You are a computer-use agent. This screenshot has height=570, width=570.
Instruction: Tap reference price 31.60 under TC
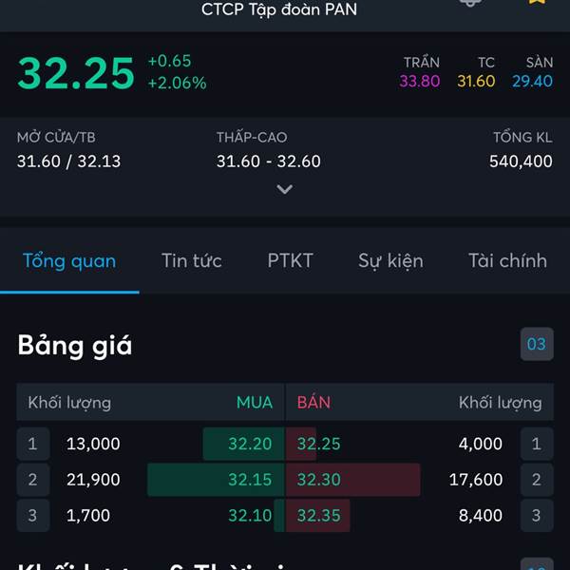[476, 81]
